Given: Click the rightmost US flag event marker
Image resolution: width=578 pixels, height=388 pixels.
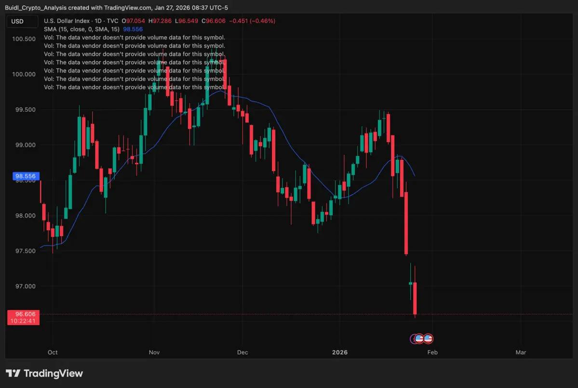Looking at the screenshot, I should click(428, 338).
